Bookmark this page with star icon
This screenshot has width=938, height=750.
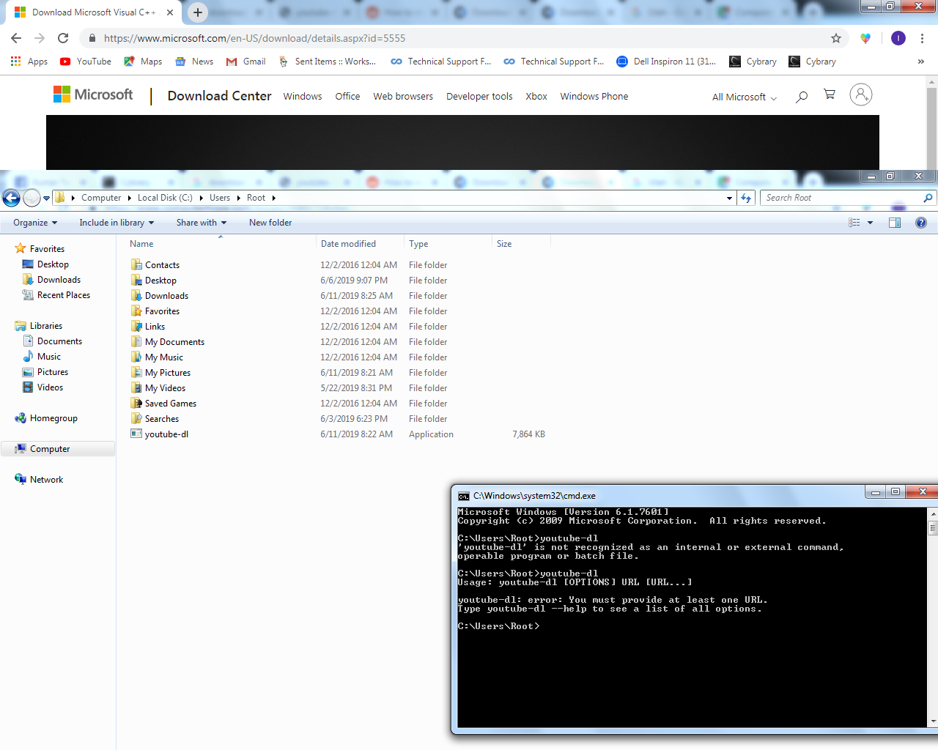(836, 38)
